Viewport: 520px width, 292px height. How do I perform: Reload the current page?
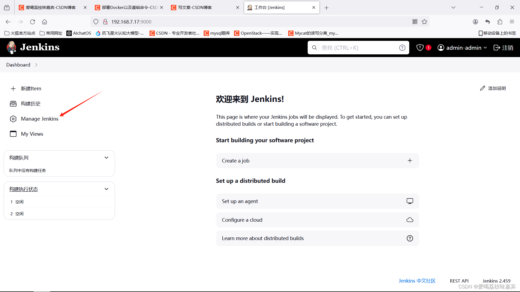coord(32,22)
